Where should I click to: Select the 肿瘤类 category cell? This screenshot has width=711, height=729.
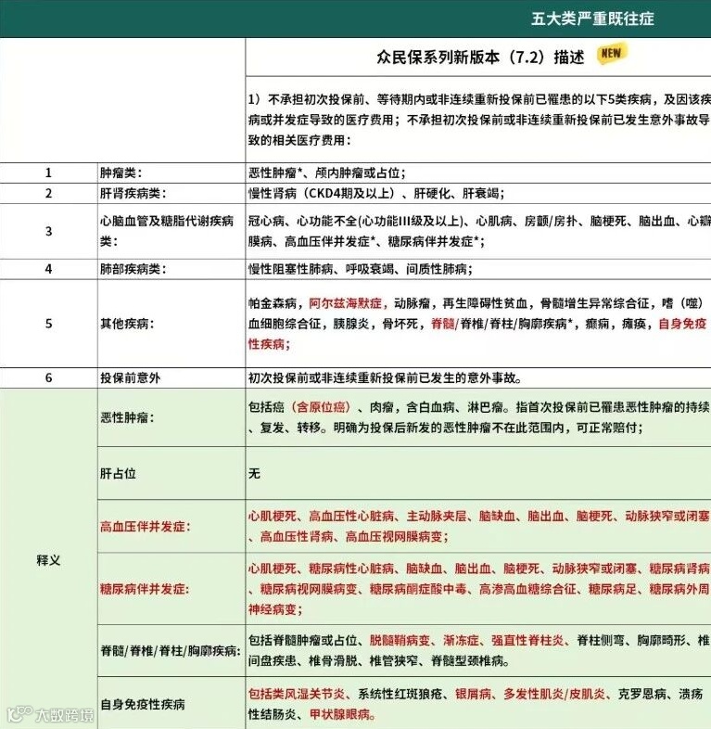pos(171,173)
